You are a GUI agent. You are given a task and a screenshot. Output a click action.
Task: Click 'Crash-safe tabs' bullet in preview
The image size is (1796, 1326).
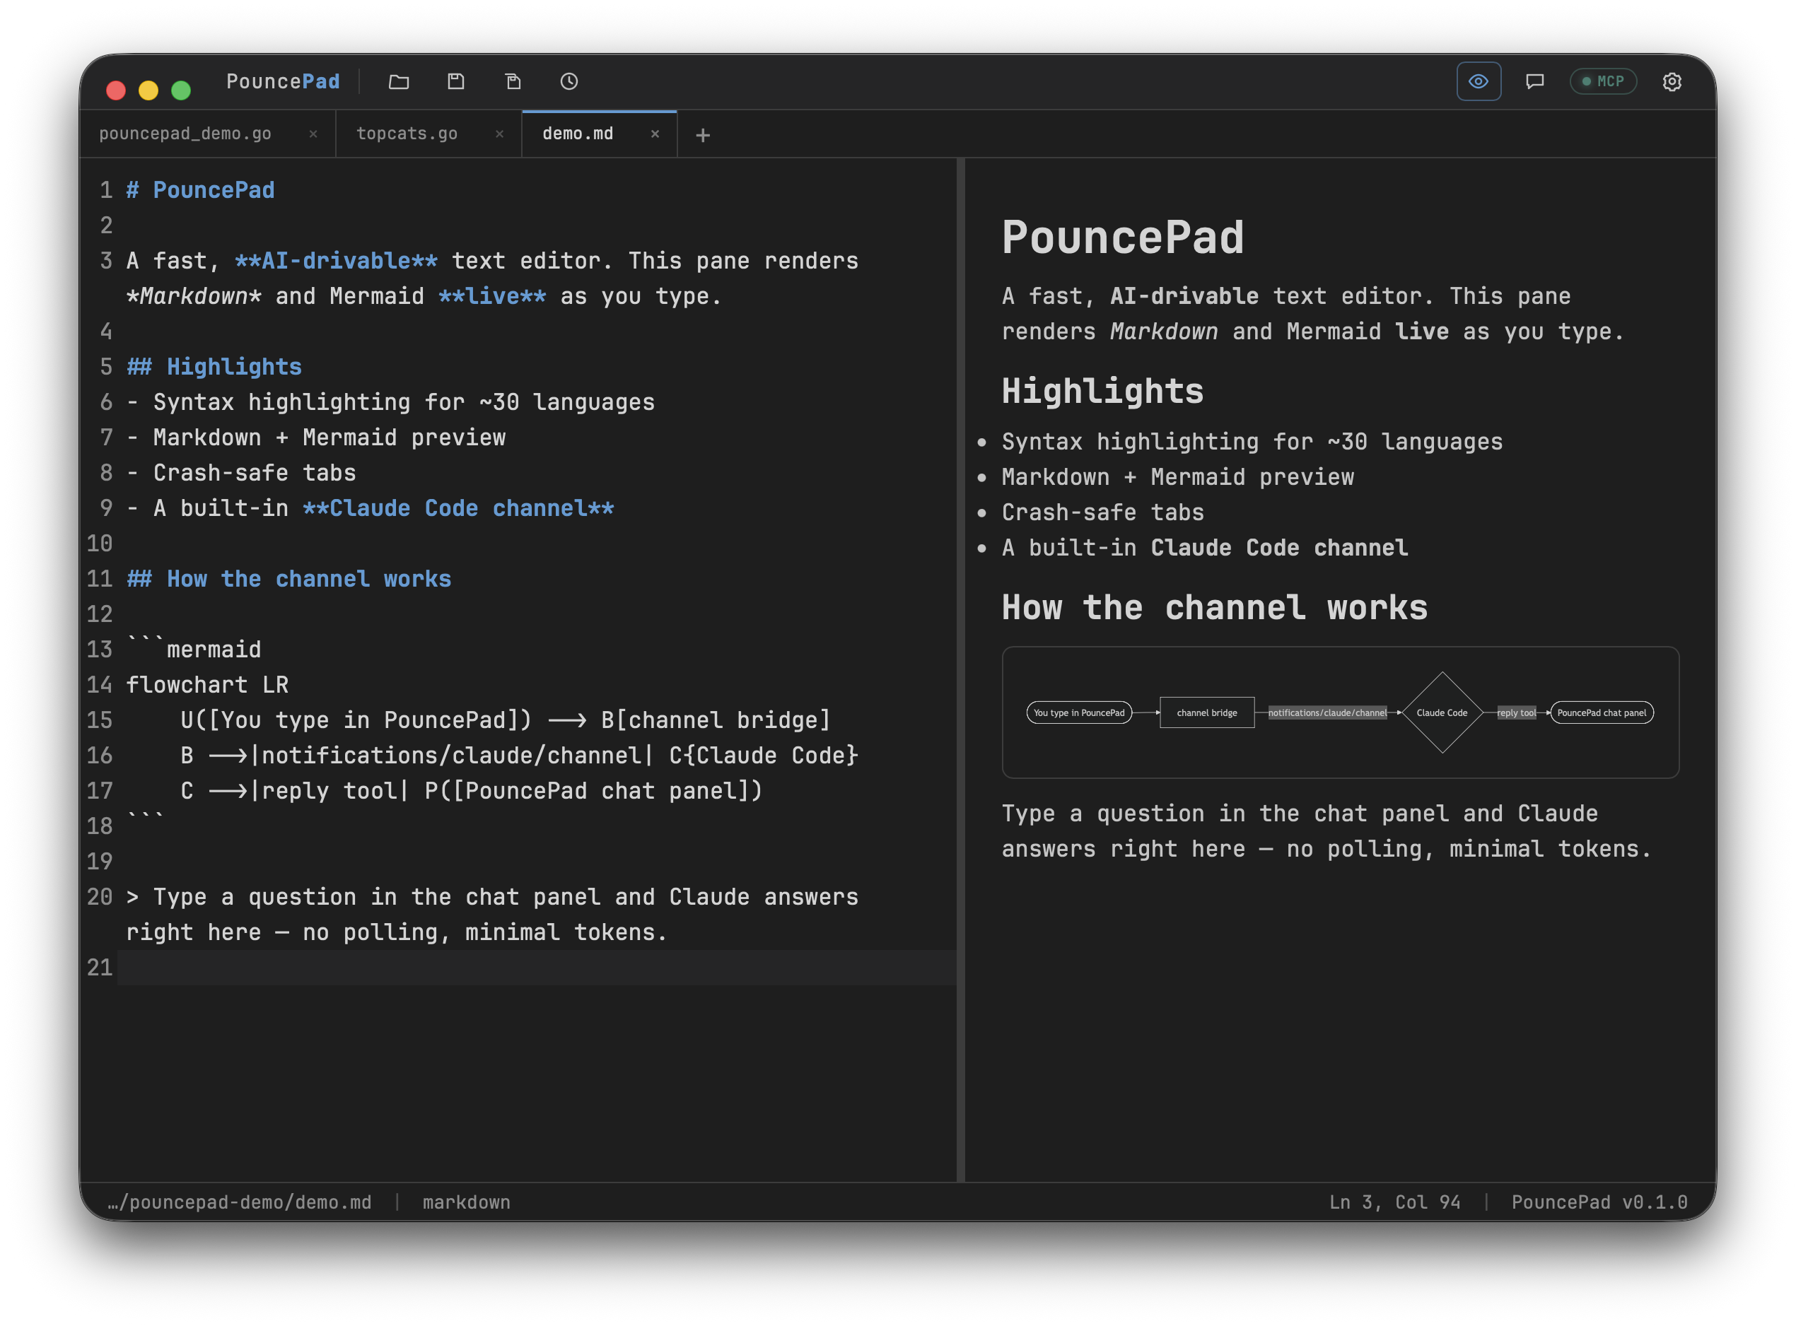pyautogui.click(x=1102, y=512)
